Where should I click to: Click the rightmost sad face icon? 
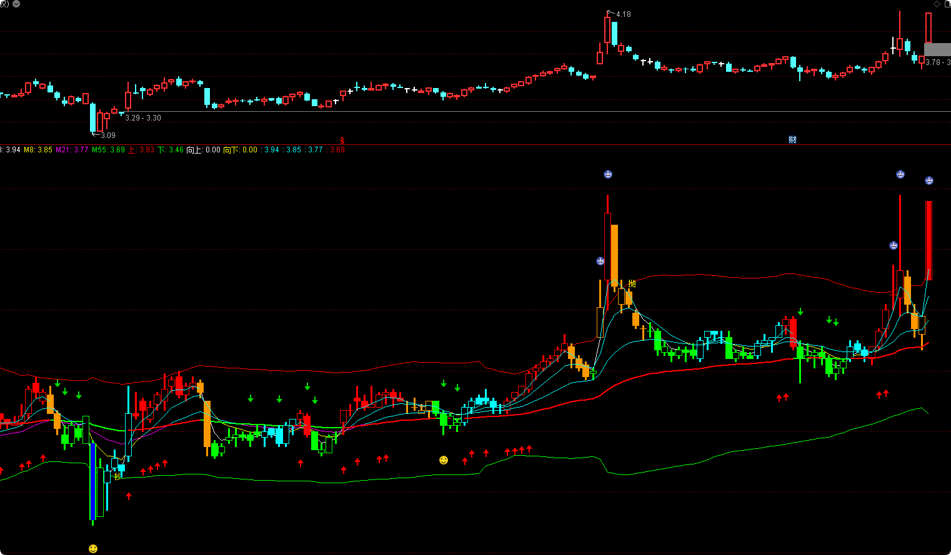coord(929,180)
